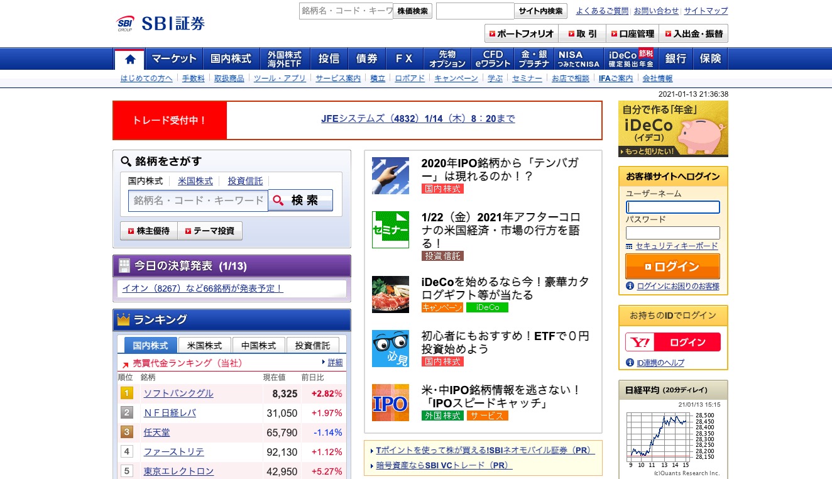The height and width of the screenshot is (479, 832).
Task: Switch stock search to 投資信託
Action: (245, 181)
